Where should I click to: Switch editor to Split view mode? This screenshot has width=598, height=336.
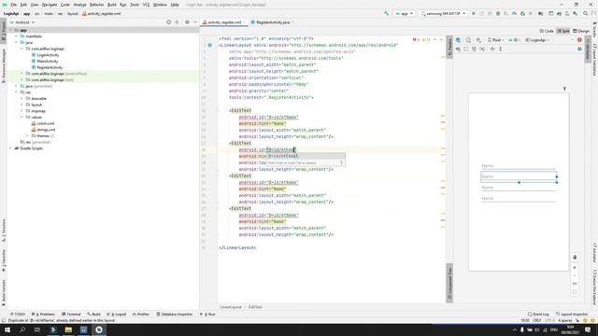pos(563,31)
